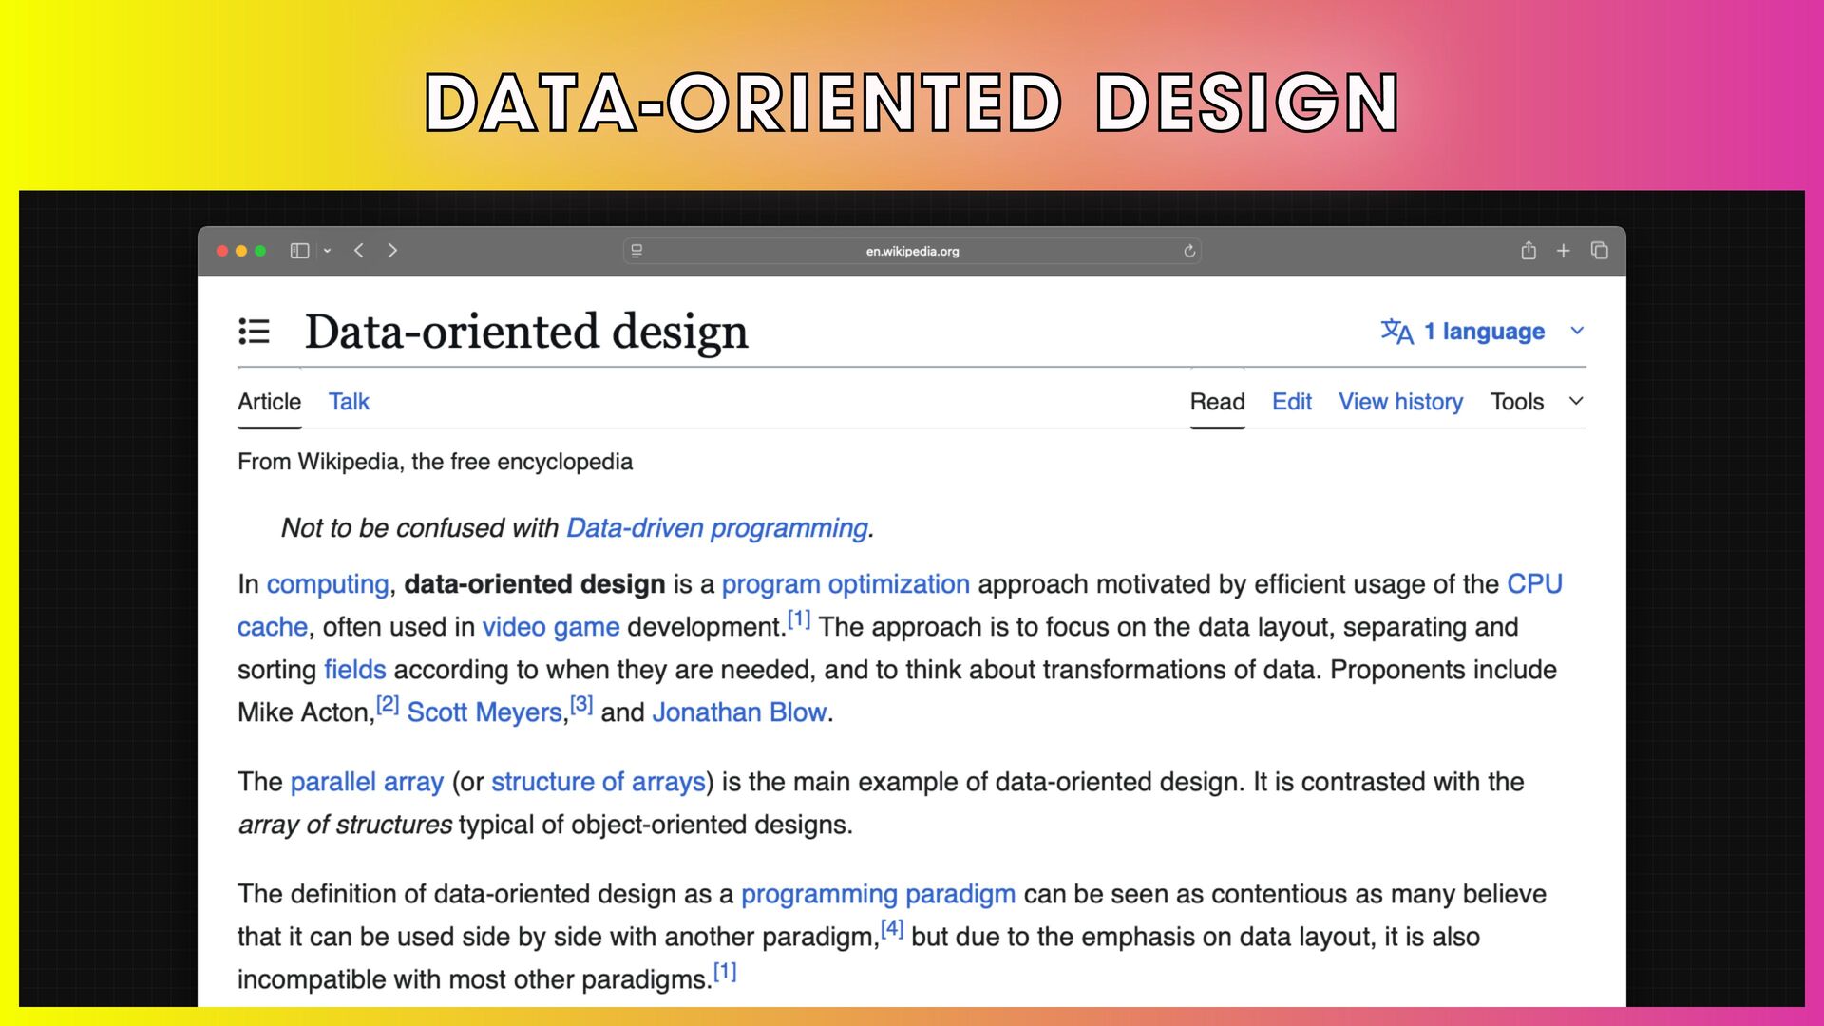Viewport: 1824px width, 1026px height.
Task: Open the Edit tab
Action: click(1292, 402)
